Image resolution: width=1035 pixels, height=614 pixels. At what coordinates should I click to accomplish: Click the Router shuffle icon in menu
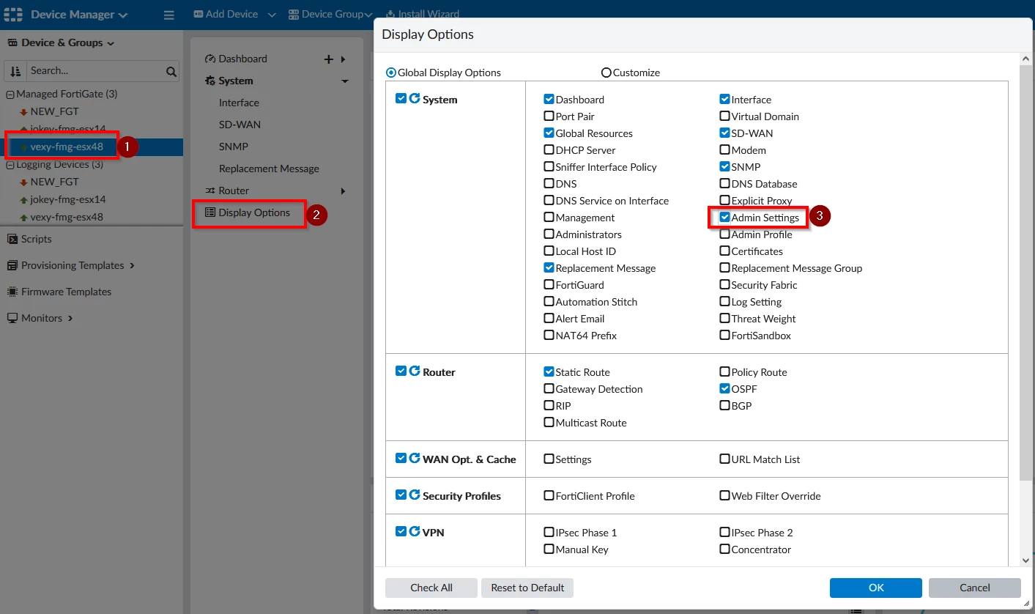coord(210,191)
